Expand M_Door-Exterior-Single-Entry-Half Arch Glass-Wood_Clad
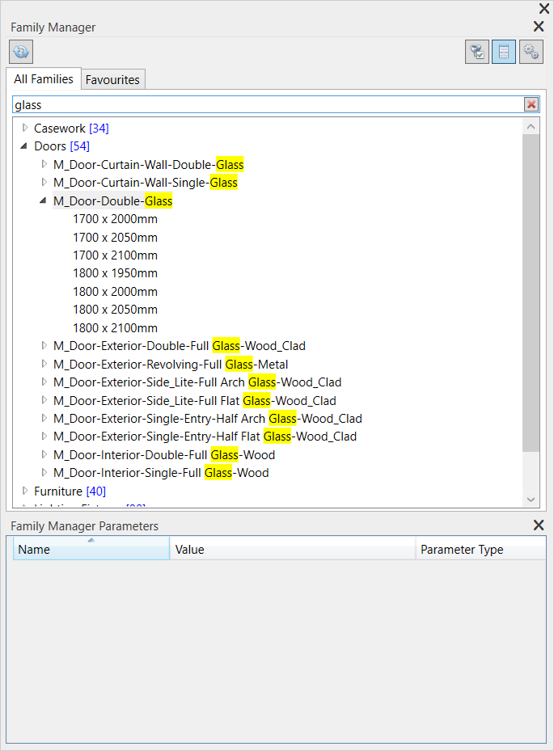Viewport: 554px width, 751px height. [x=44, y=418]
